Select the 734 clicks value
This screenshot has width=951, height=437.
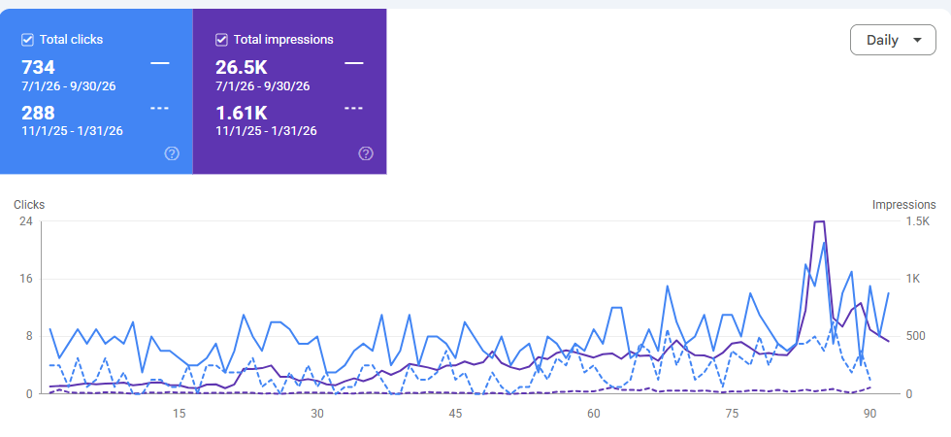pos(38,67)
